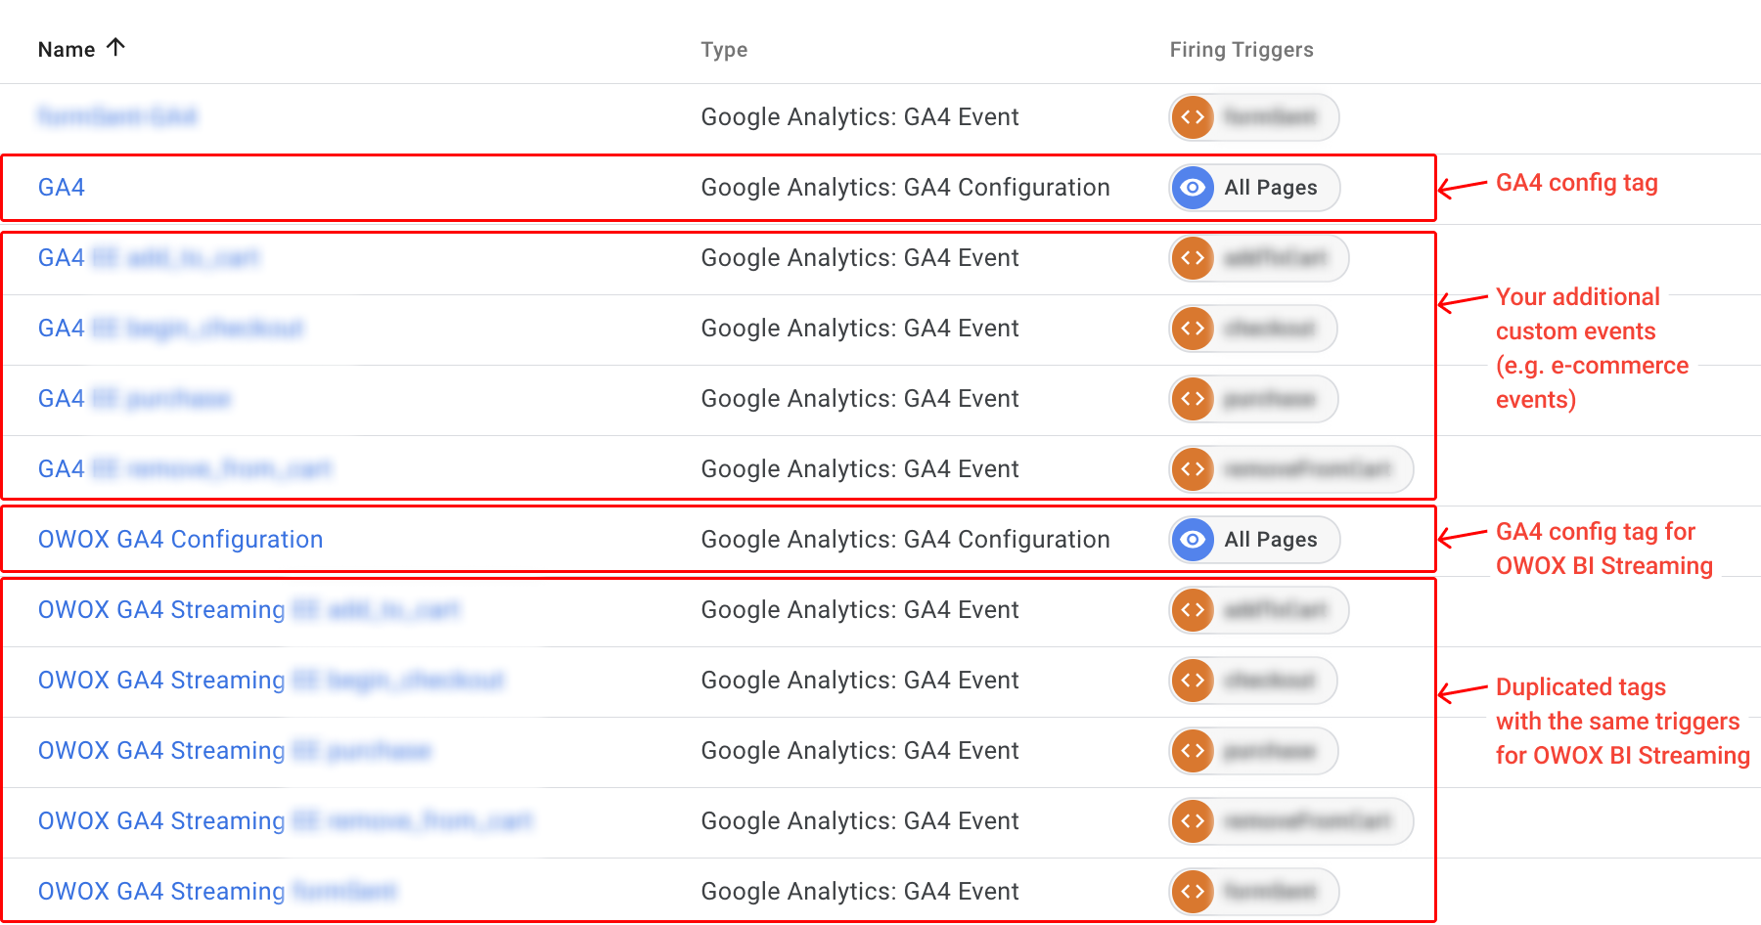
Task: Click the trigger icon in GA4 EE remove_from_cart row
Action: 1193,469
